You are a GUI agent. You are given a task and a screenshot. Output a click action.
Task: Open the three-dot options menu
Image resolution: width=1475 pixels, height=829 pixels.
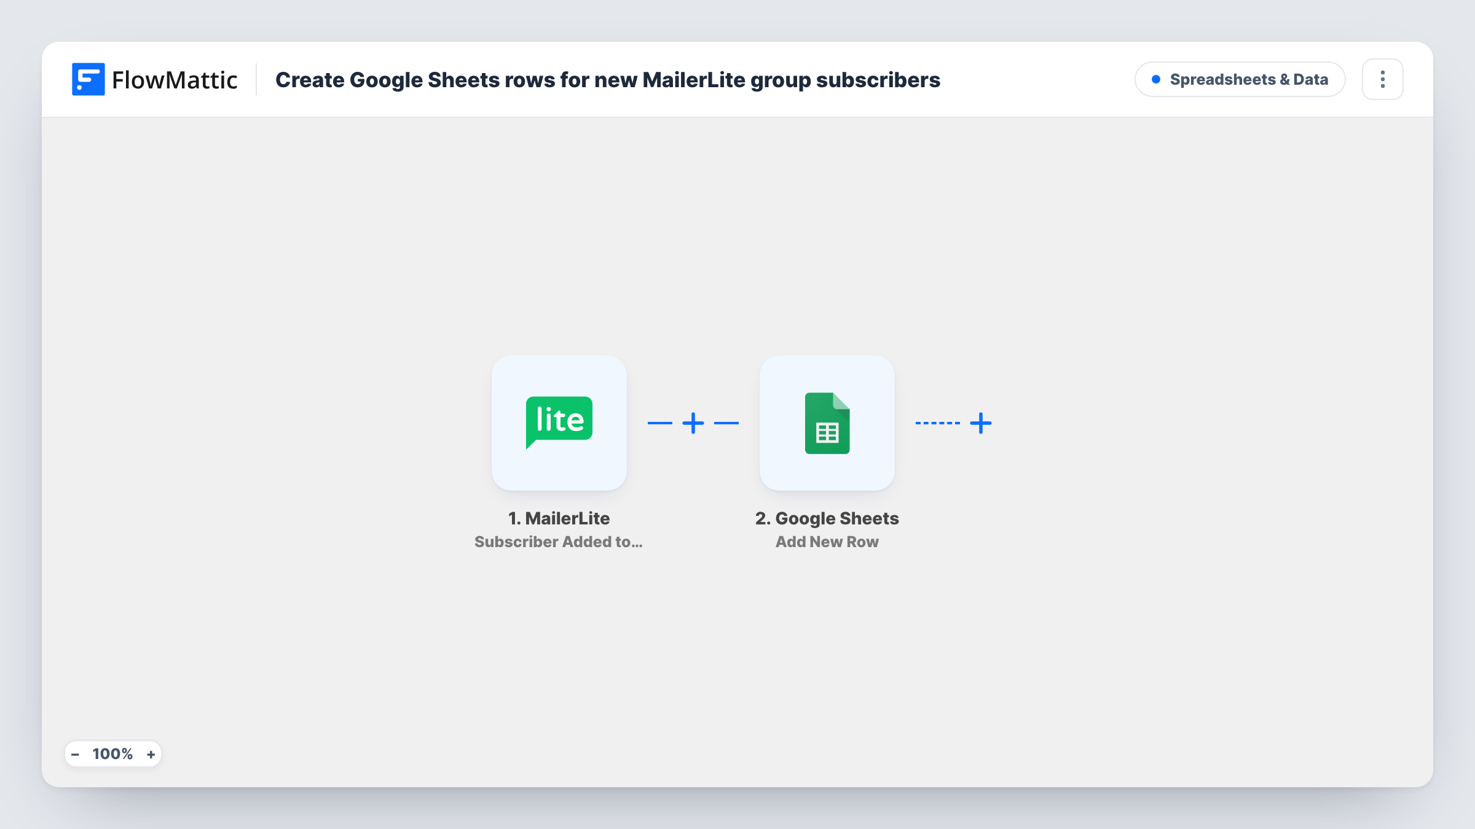pyautogui.click(x=1382, y=79)
